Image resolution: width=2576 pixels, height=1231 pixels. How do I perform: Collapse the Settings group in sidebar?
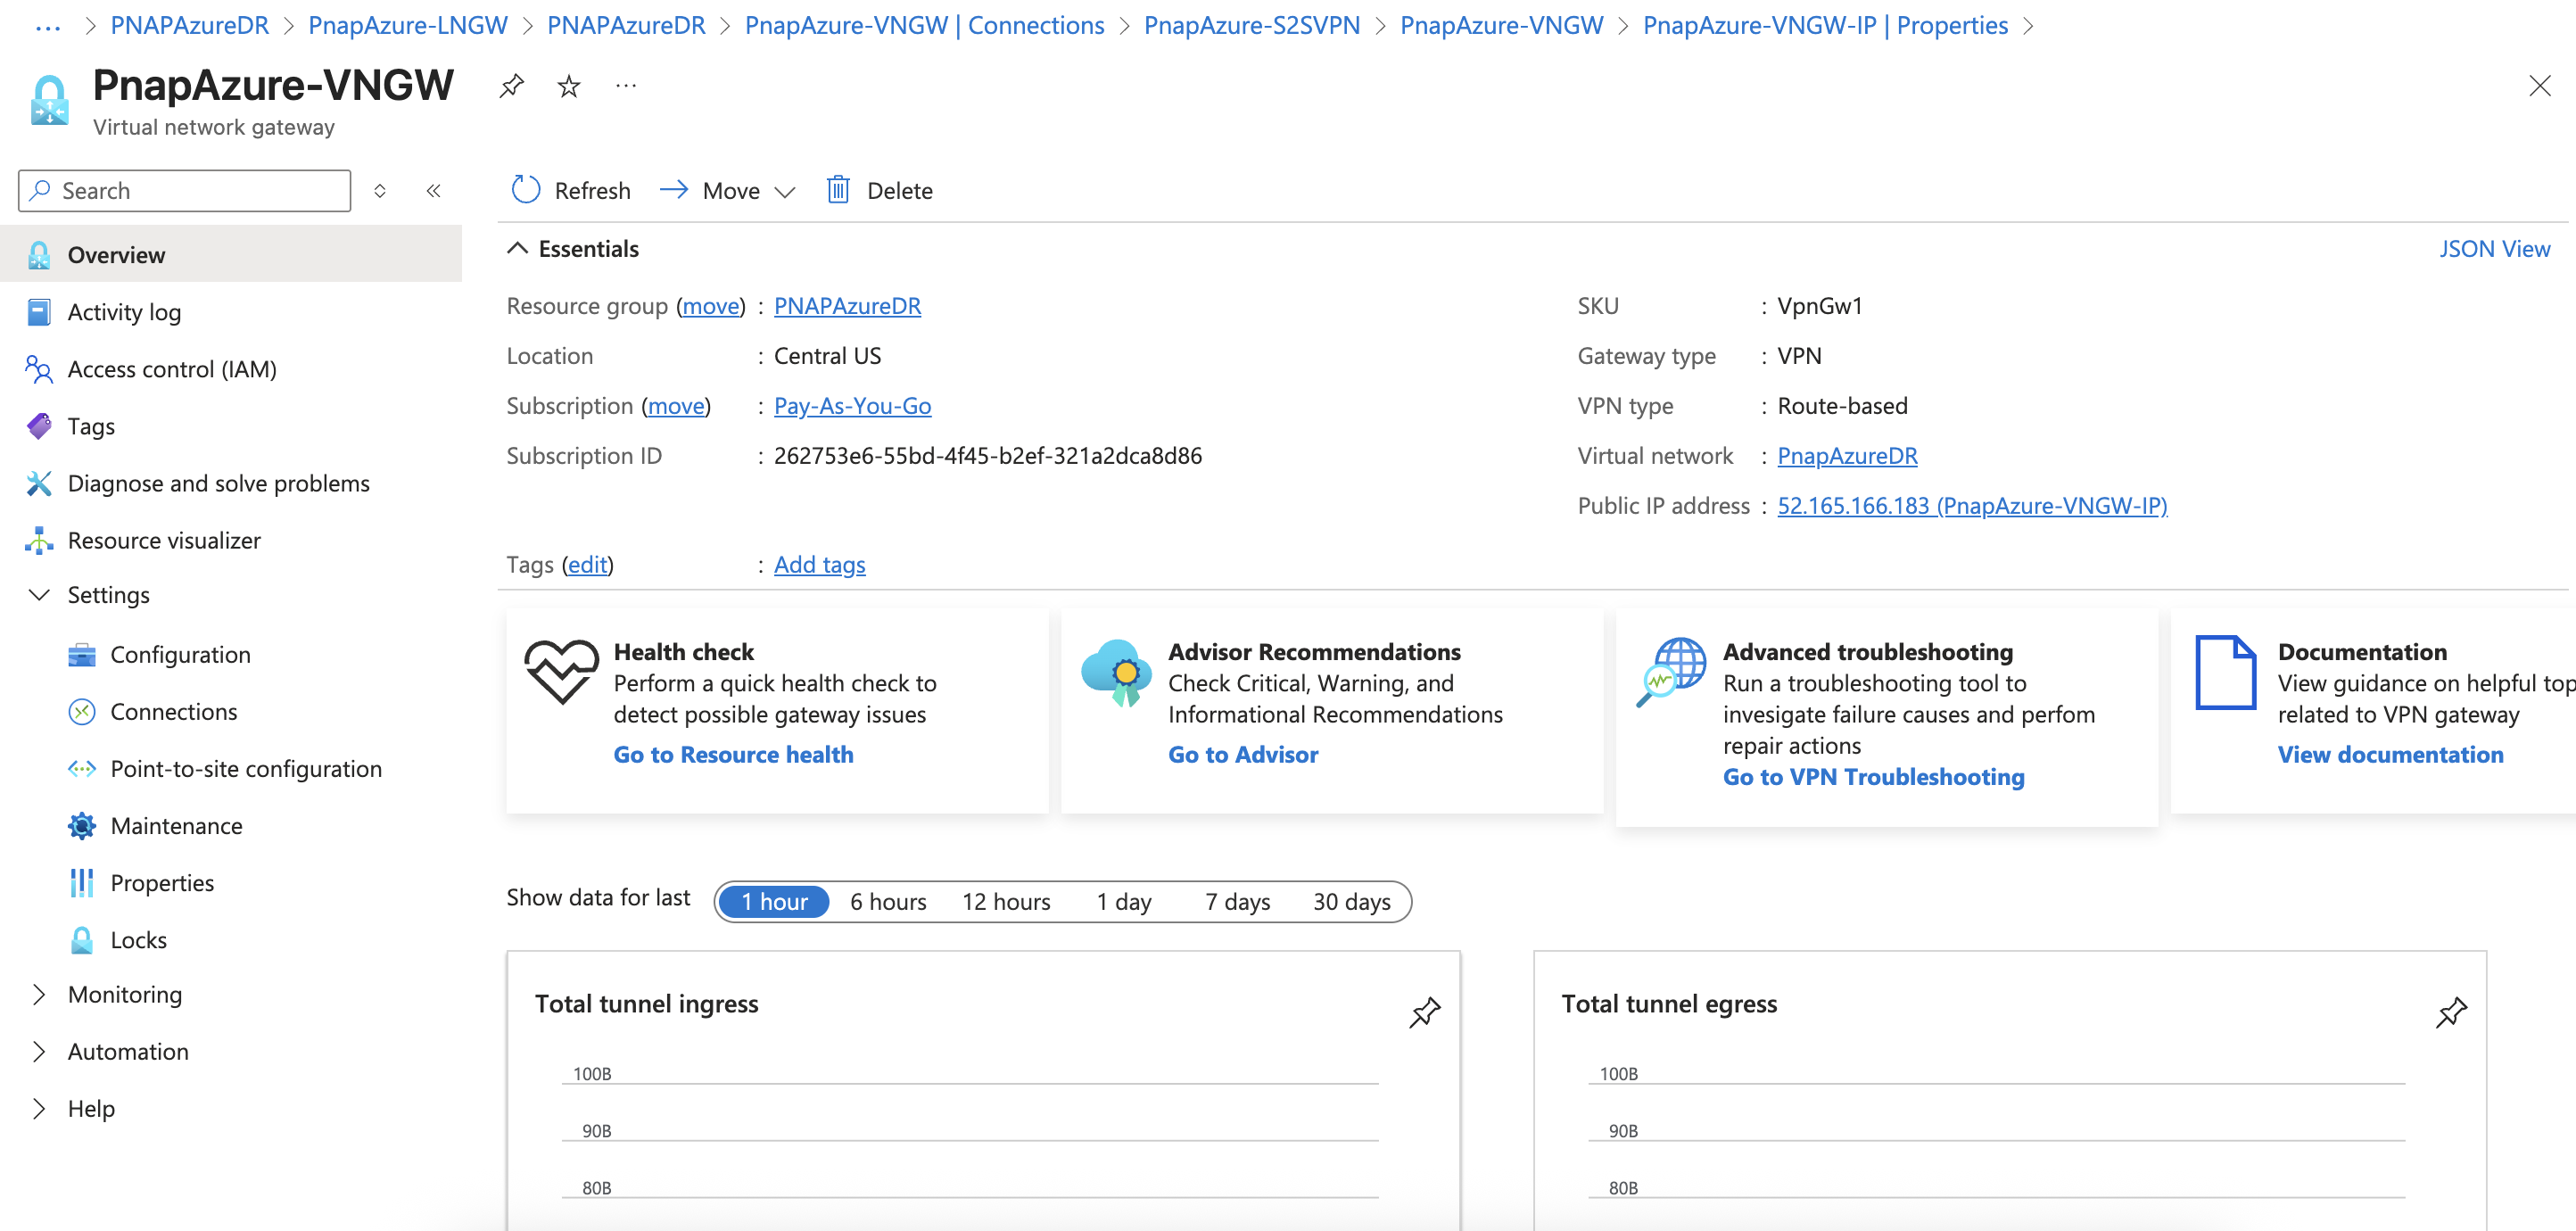(x=39, y=595)
